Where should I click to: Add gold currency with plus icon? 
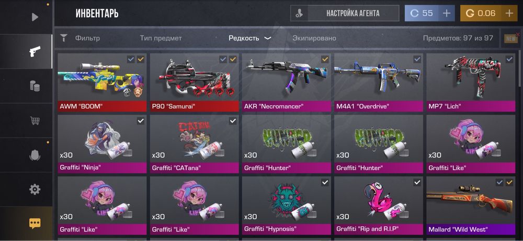[509, 14]
